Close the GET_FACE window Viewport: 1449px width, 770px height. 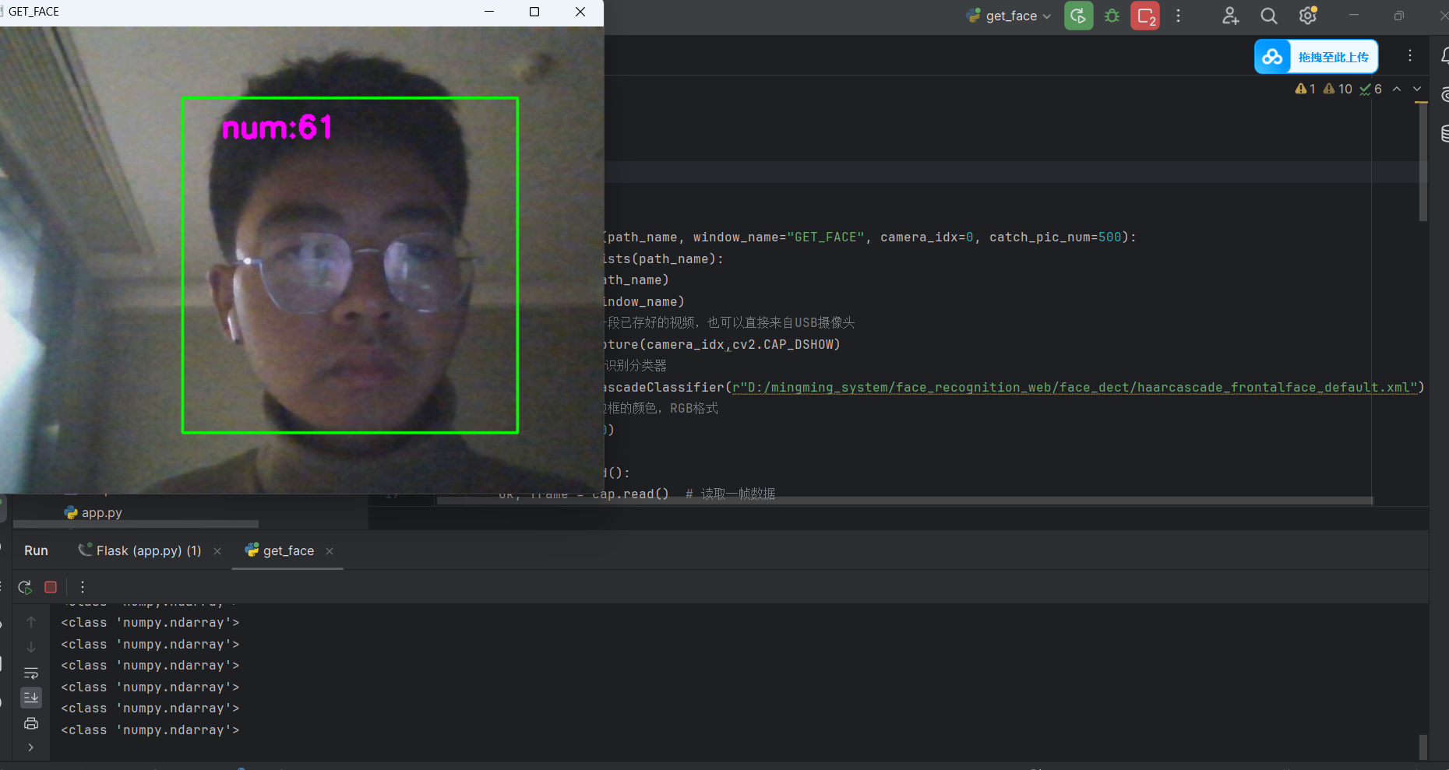click(580, 12)
